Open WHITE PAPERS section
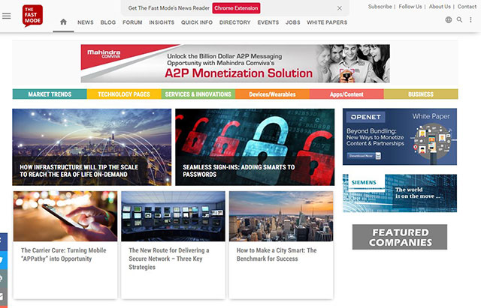 click(x=327, y=22)
